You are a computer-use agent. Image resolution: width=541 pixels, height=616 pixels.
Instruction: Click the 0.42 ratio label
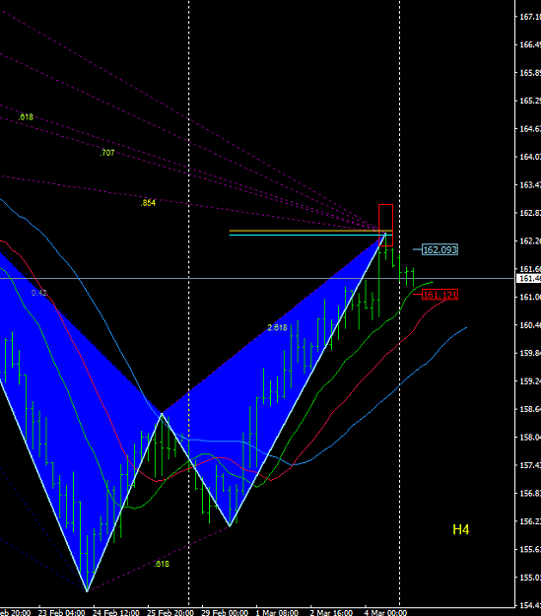(38, 293)
